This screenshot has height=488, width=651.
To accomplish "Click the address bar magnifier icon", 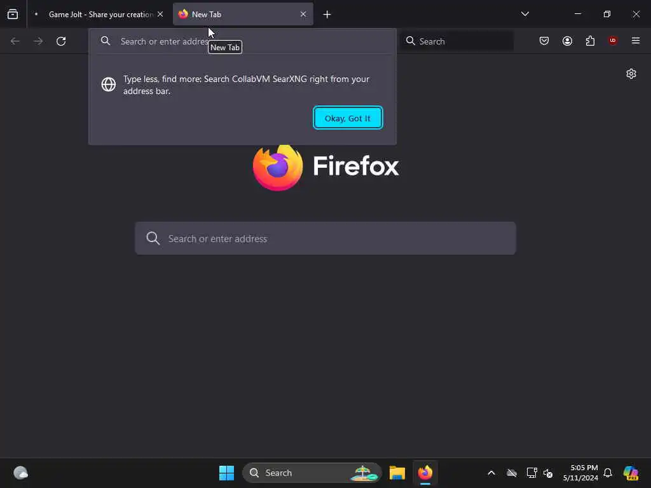I will pyautogui.click(x=106, y=41).
